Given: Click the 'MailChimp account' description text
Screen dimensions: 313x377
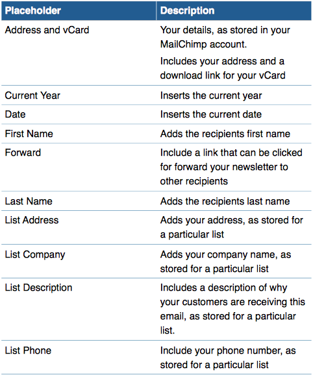Looking at the screenshot, I should tap(203, 44).
